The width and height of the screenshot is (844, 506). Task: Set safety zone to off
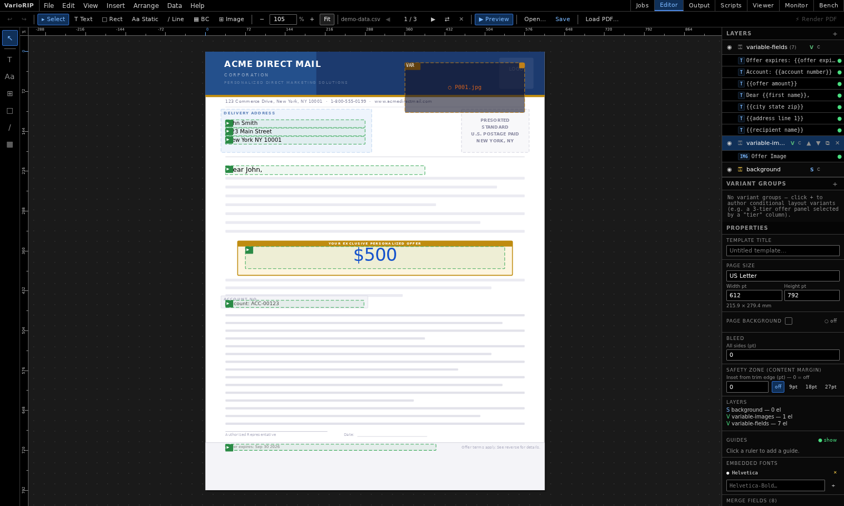(x=778, y=387)
